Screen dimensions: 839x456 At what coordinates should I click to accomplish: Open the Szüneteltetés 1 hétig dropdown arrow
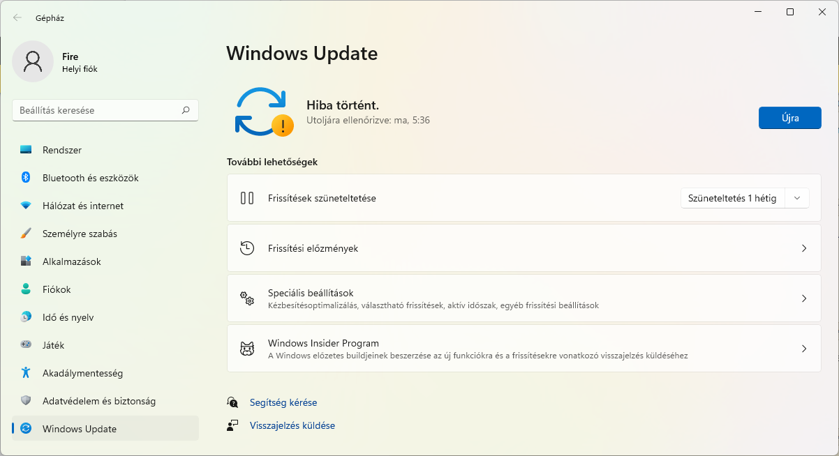click(797, 198)
